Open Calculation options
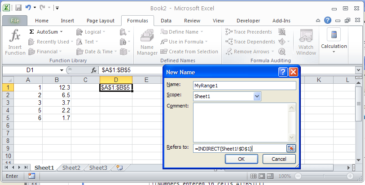This screenshot has height=185, width=365. [x=334, y=41]
